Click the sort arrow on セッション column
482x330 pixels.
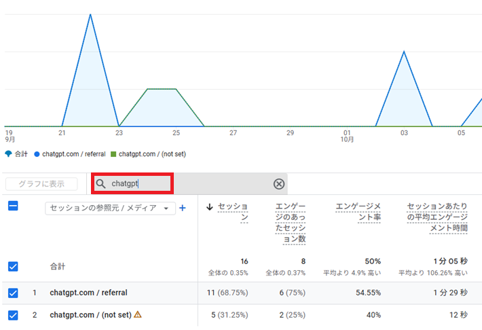click(210, 206)
